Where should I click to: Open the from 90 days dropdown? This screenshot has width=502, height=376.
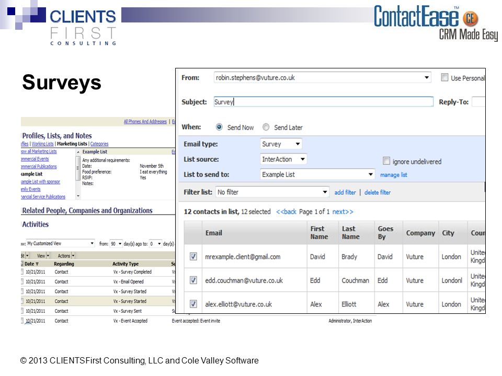(116, 244)
